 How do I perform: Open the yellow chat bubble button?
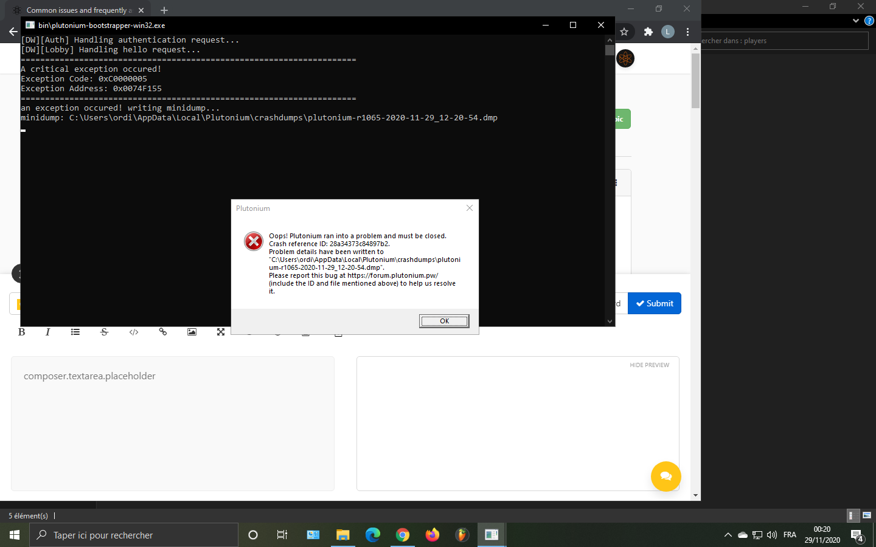pyautogui.click(x=666, y=476)
